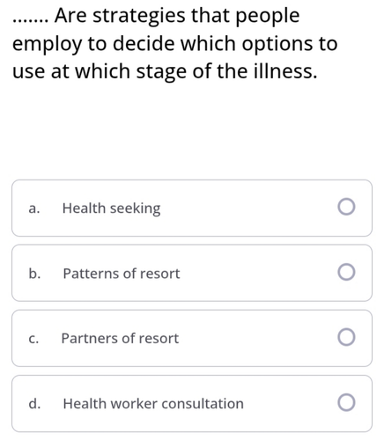Screen dimensions: 384x440
Task: Click the "use at which stage" question line
Action: click(165, 72)
